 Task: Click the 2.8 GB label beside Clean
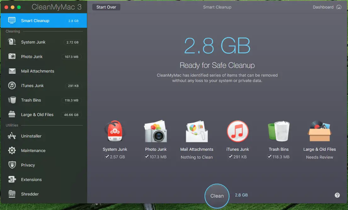(241, 195)
